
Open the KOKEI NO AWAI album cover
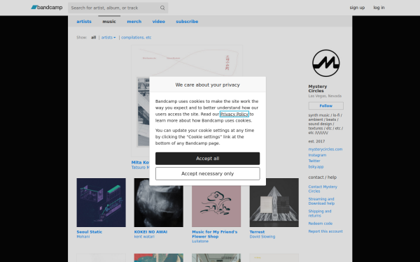click(159, 203)
